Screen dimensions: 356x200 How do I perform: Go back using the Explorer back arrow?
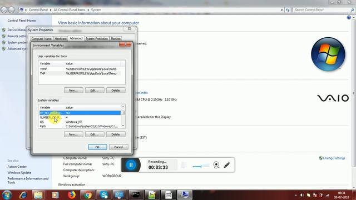[4, 10]
